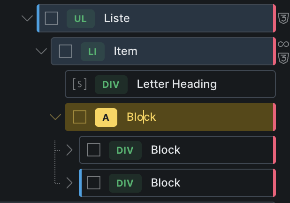
Task: Collapse the UL Liste node
Action: [27, 18]
